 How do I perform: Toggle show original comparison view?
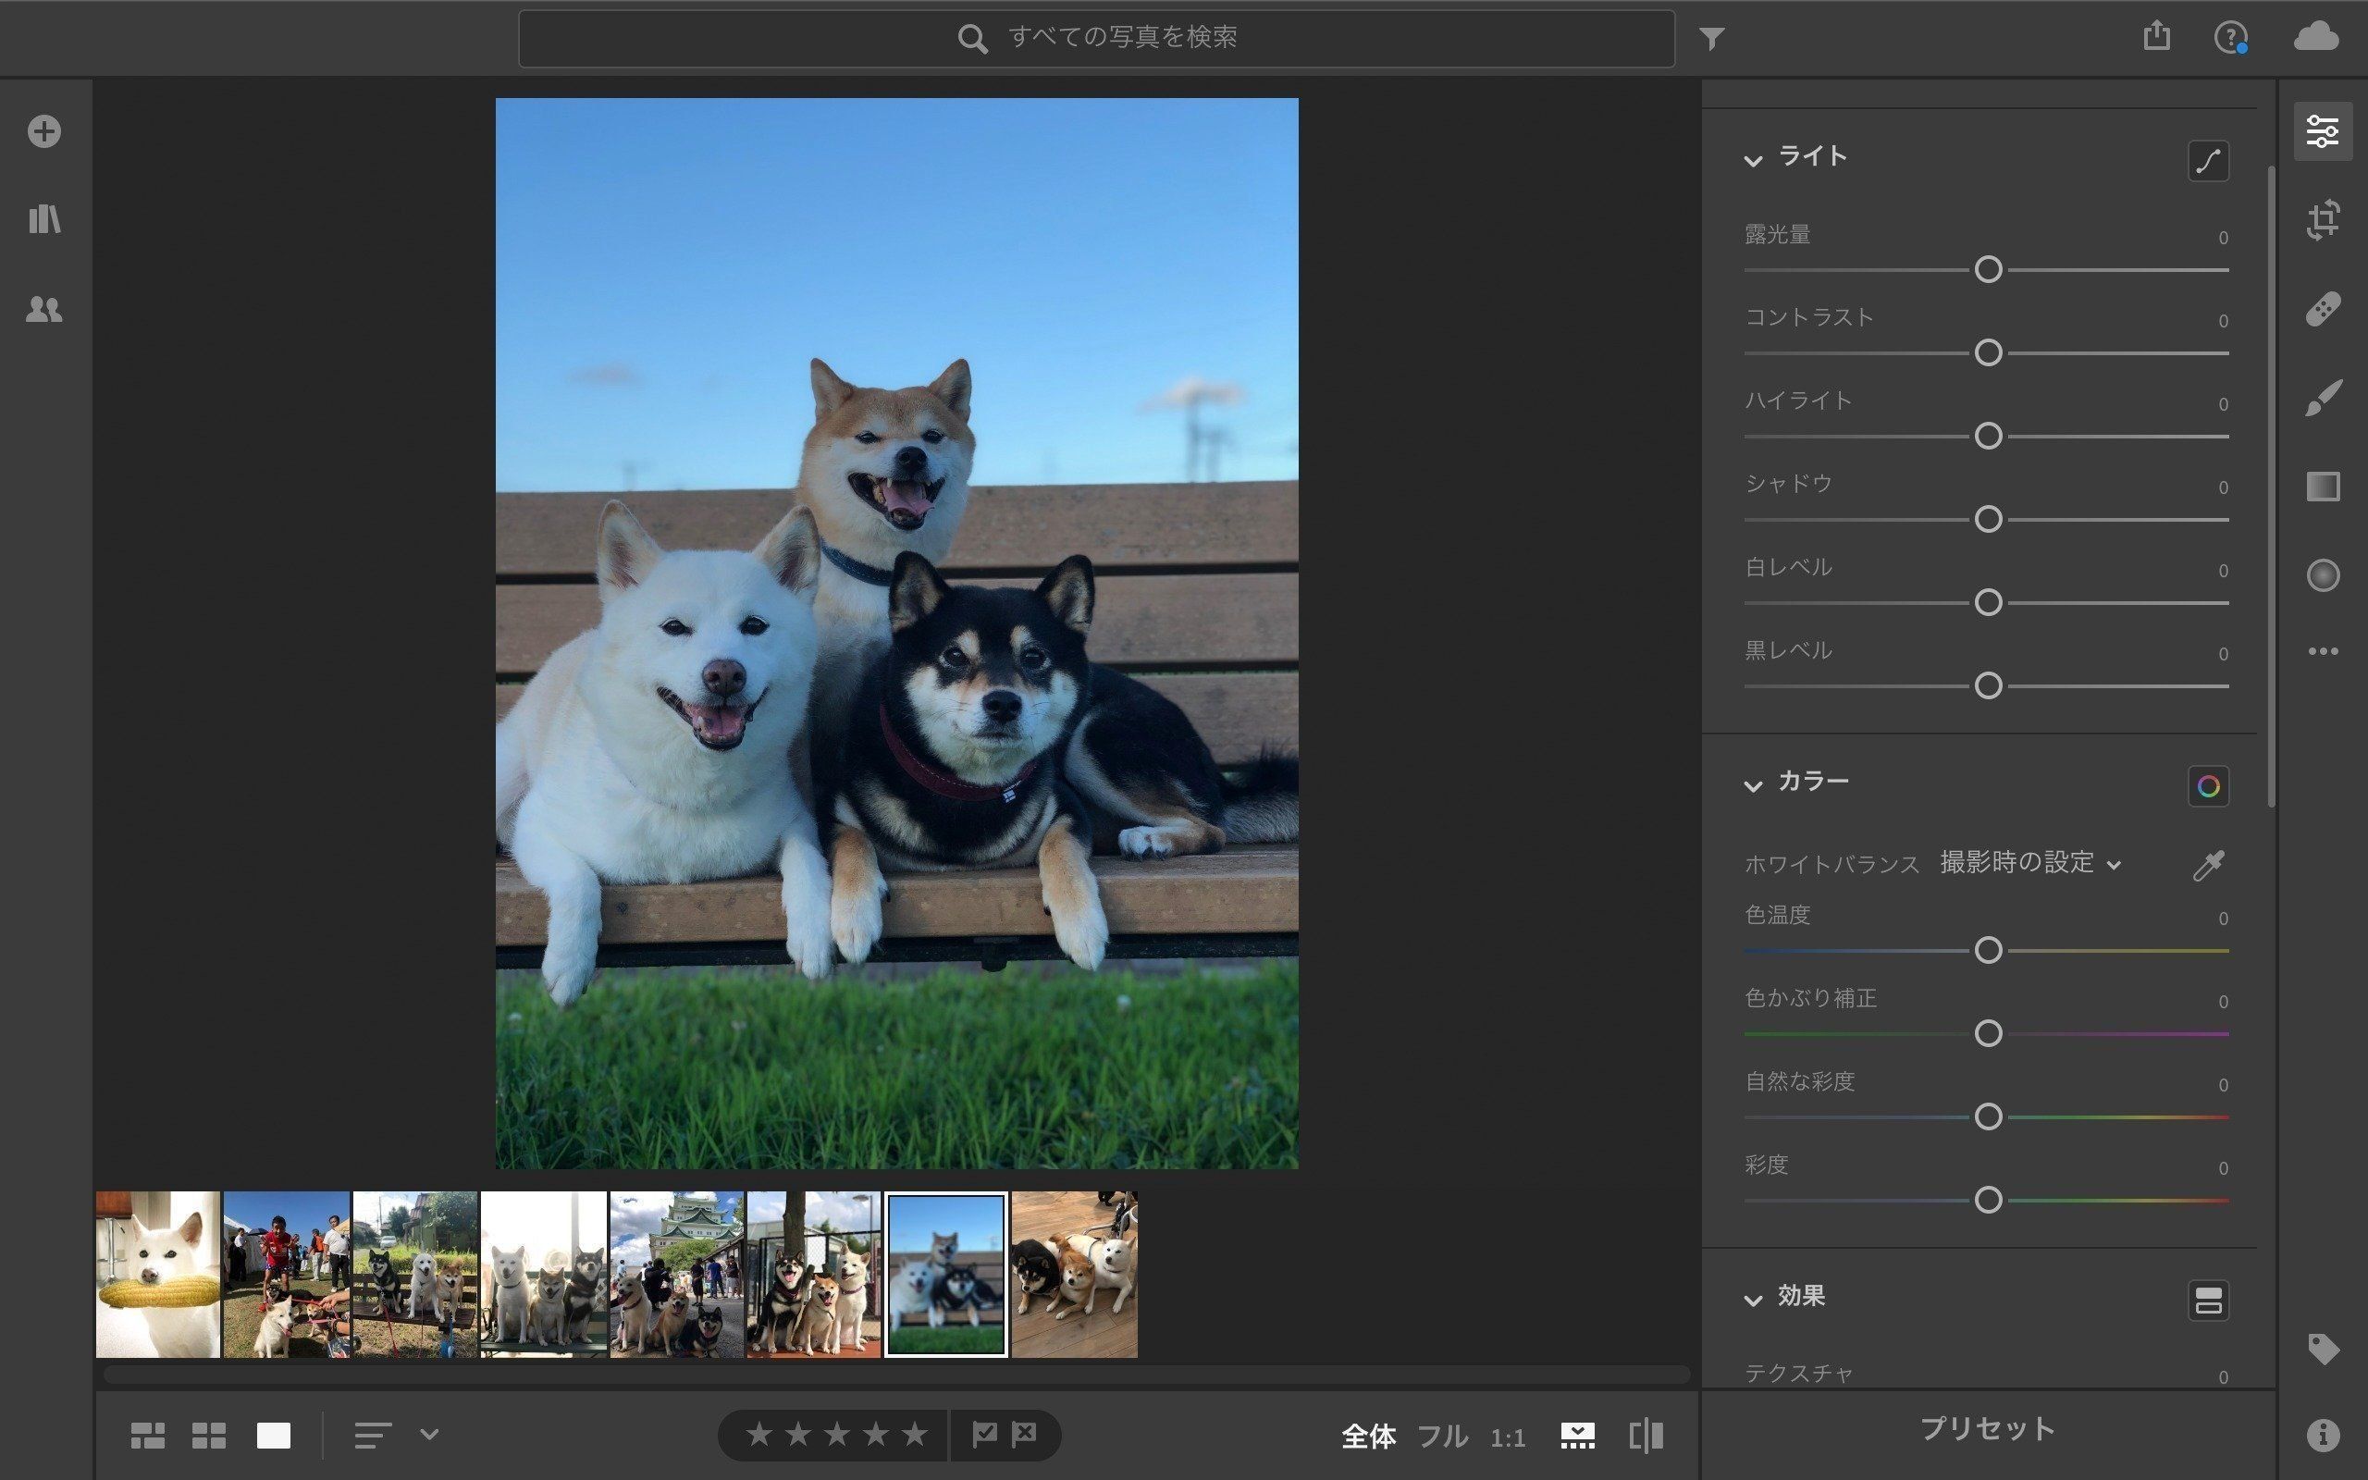1646,1436
